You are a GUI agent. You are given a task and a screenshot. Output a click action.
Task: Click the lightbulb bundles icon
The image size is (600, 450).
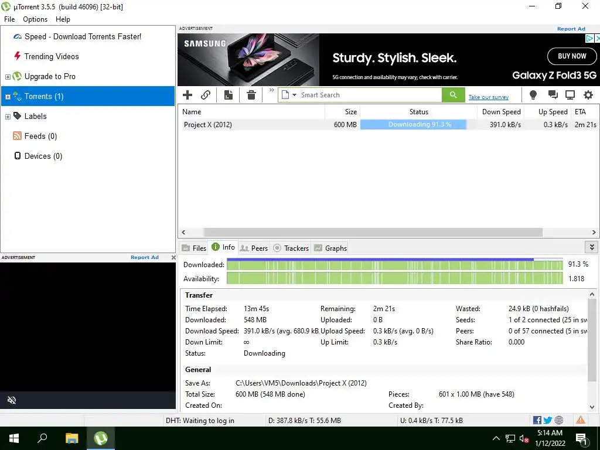click(x=533, y=95)
